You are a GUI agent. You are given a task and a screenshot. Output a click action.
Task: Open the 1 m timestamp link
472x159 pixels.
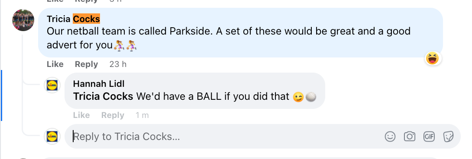(x=142, y=115)
